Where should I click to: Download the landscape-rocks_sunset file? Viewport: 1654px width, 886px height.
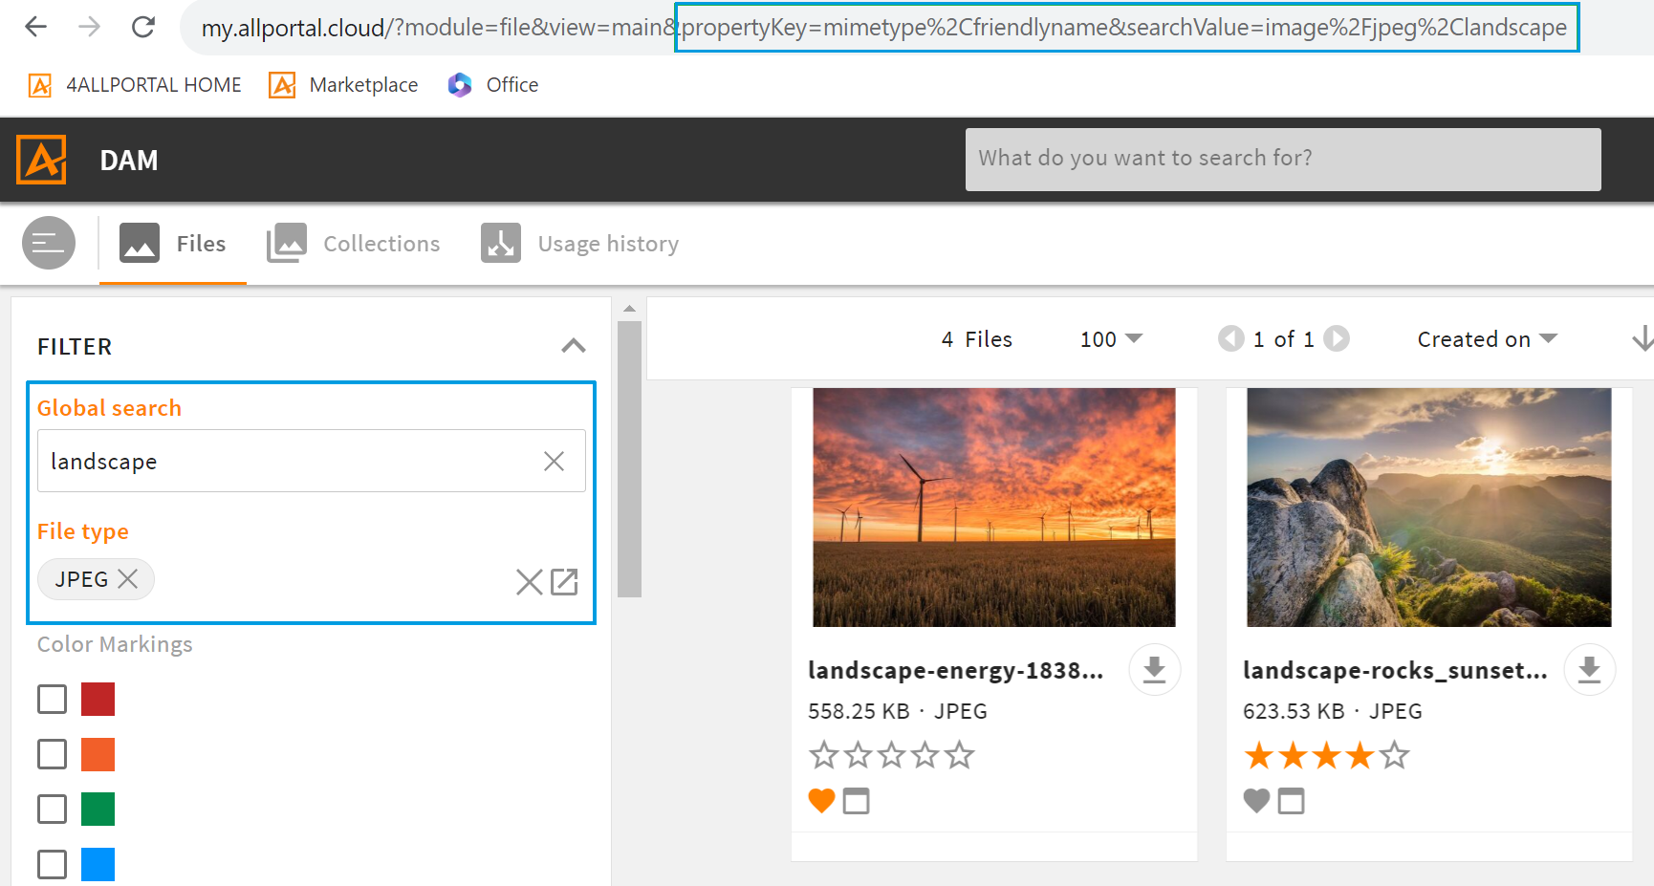[1590, 670]
